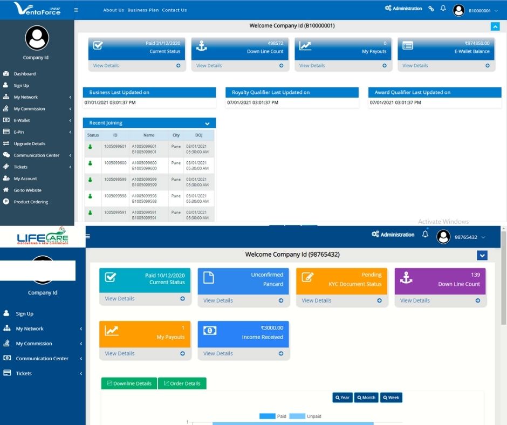Click View Details on the My Payouts card
The width and height of the screenshot is (507, 425).
coord(312,65)
